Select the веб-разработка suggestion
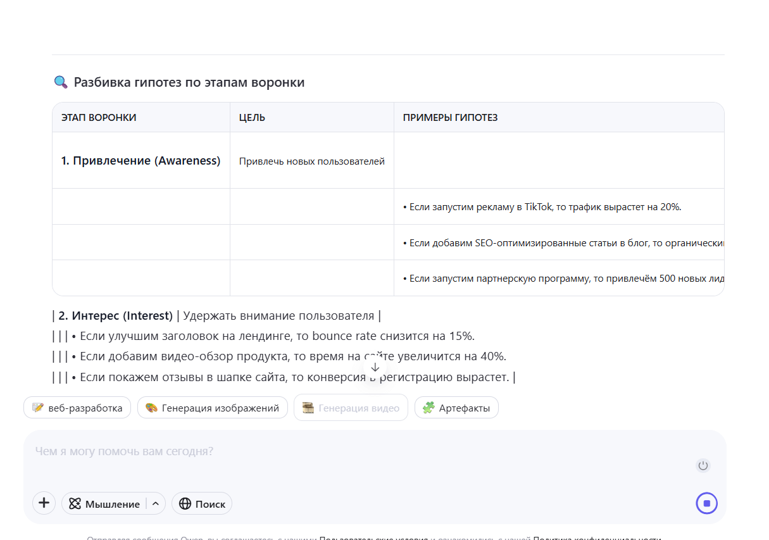 pyautogui.click(x=77, y=408)
